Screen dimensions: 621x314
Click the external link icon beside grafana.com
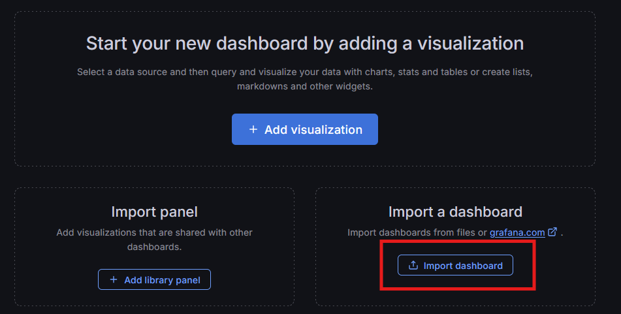click(552, 232)
